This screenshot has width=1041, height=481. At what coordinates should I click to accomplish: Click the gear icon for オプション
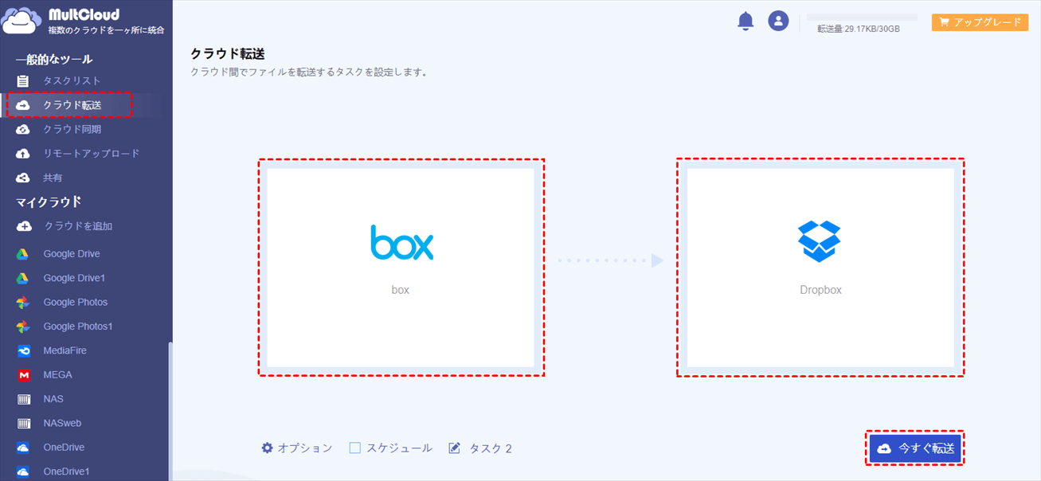268,448
